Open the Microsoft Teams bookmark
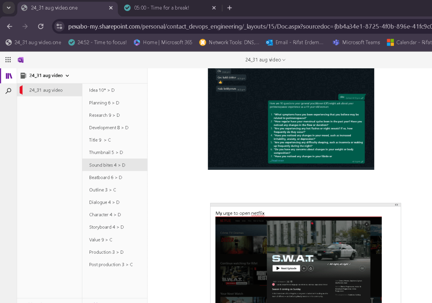Viewport: 432px width, 303px height. pyautogui.click(x=356, y=42)
